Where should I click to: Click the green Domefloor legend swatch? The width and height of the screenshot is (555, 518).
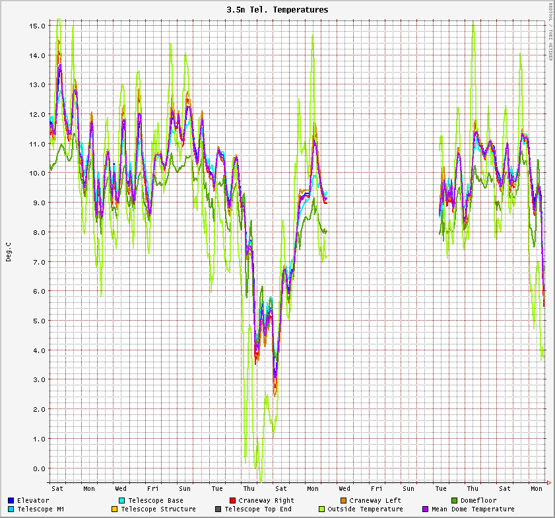click(x=454, y=500)
